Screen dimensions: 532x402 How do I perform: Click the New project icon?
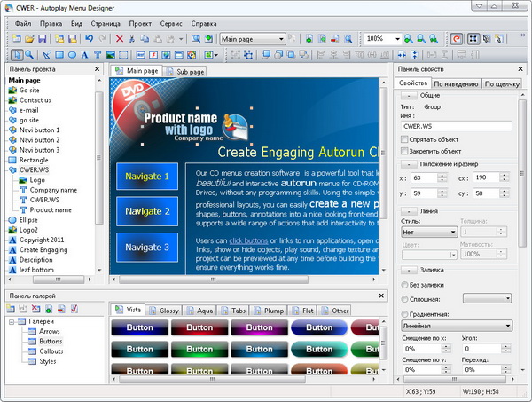click(x=16, y=39)
